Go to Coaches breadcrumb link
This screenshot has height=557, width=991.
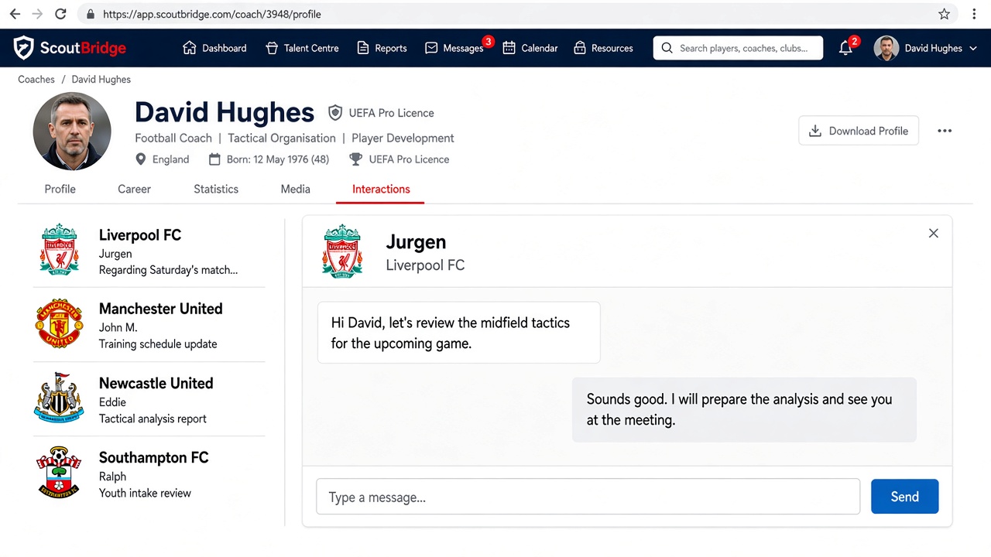(x=36, y=80)
